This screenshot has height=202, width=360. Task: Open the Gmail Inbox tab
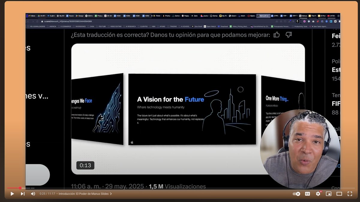coord(32,16)
